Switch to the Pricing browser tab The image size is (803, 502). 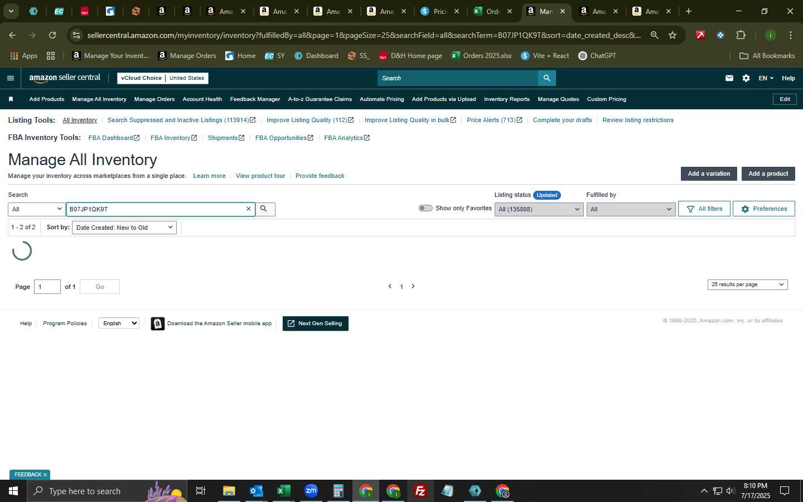click(x=440, y=11)
